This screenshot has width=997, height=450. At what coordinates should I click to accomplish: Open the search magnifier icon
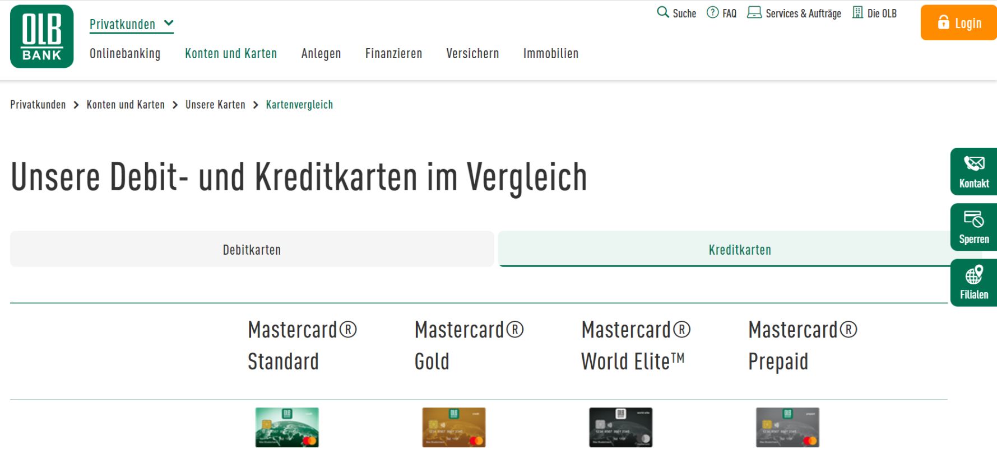(x=663, y=12)
